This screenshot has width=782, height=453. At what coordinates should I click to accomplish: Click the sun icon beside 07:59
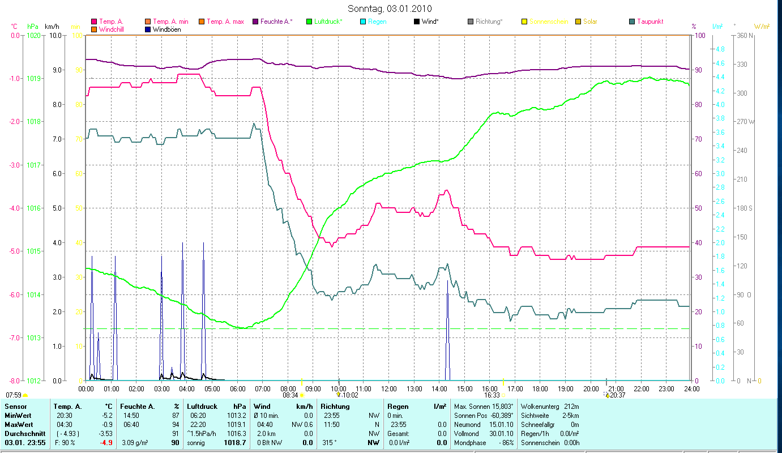coord(25,395)
